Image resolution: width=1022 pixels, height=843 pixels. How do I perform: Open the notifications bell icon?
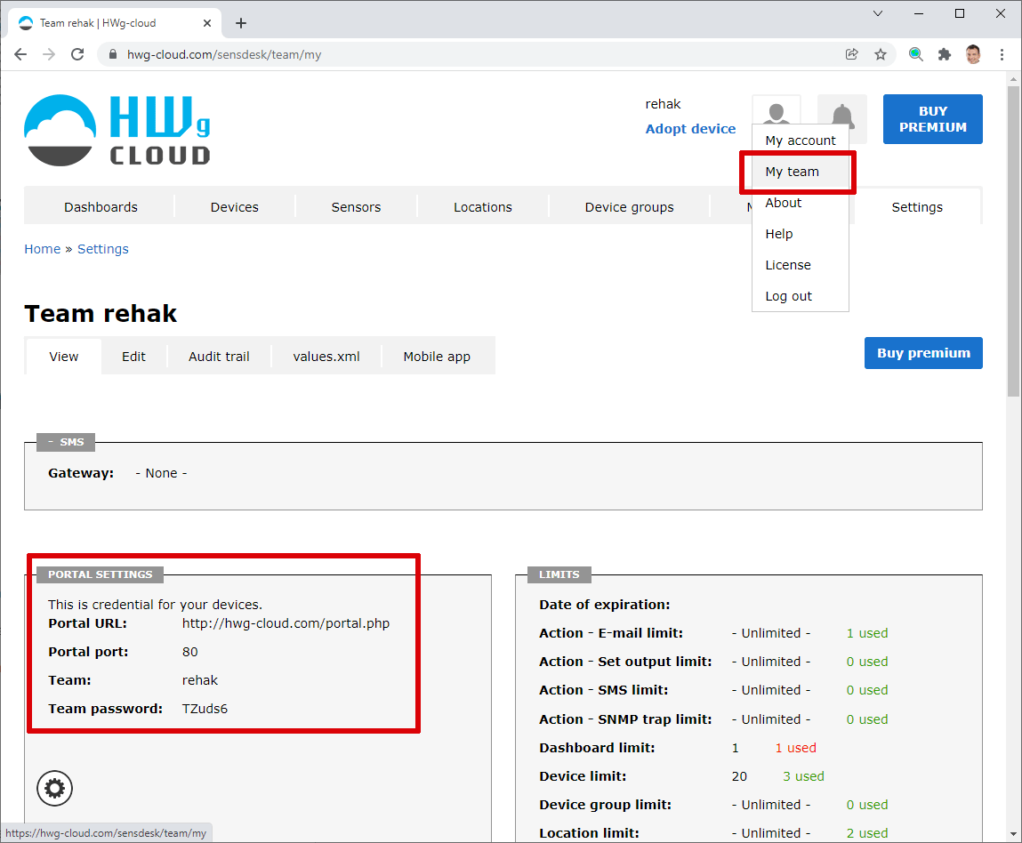tap(842, 118)
